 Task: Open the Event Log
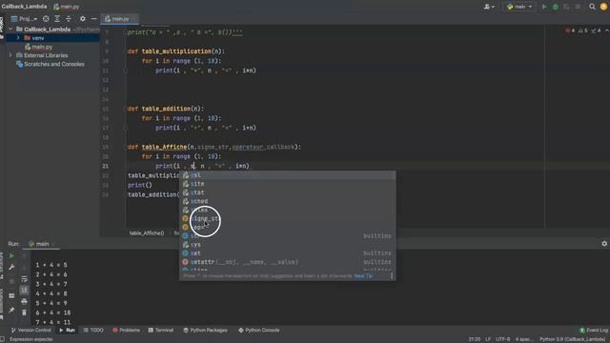point(594,330)
